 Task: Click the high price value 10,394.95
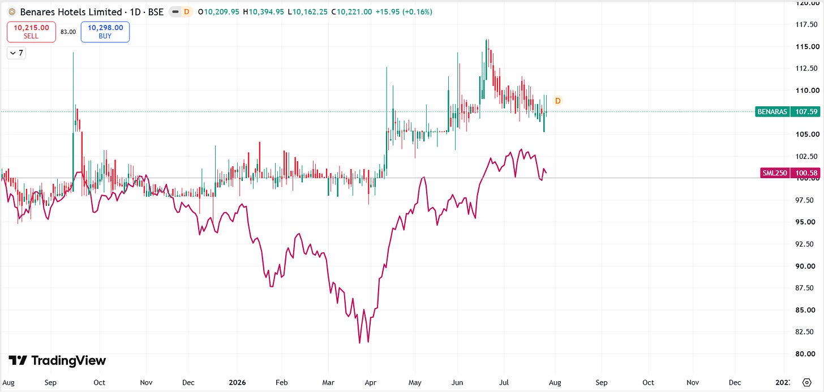266,12
